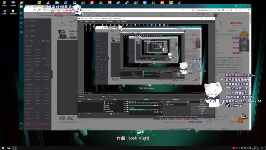Open the Windows Start button

[3, 148]
